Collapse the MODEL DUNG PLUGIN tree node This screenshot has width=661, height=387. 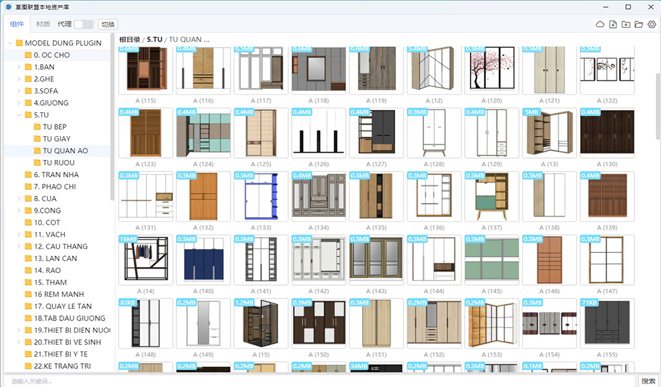pyautogui.click(x=10, y=43)
